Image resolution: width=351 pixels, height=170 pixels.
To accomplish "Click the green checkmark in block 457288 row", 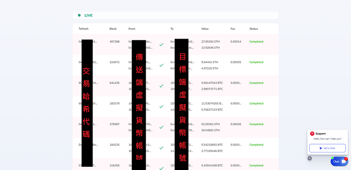I will tap(161, 44).
